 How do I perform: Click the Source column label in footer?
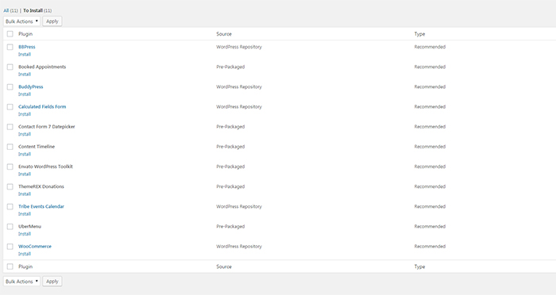224,266
